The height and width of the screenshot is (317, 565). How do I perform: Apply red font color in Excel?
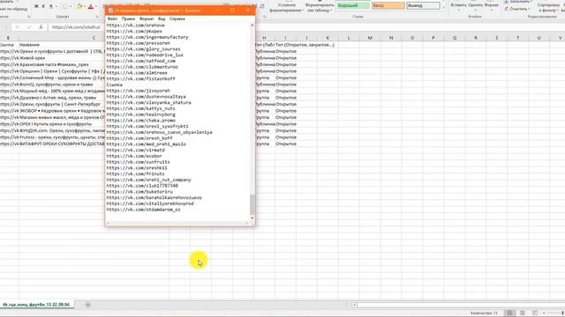pyautogui.click(x=90, y=6)
